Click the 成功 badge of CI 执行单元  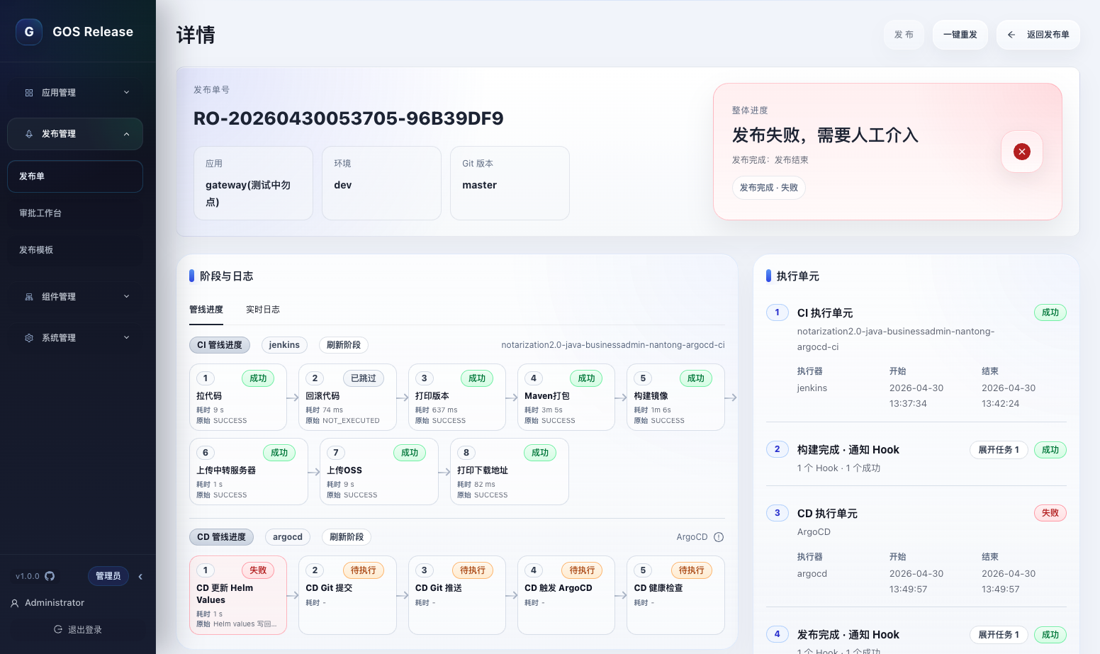1050,312
